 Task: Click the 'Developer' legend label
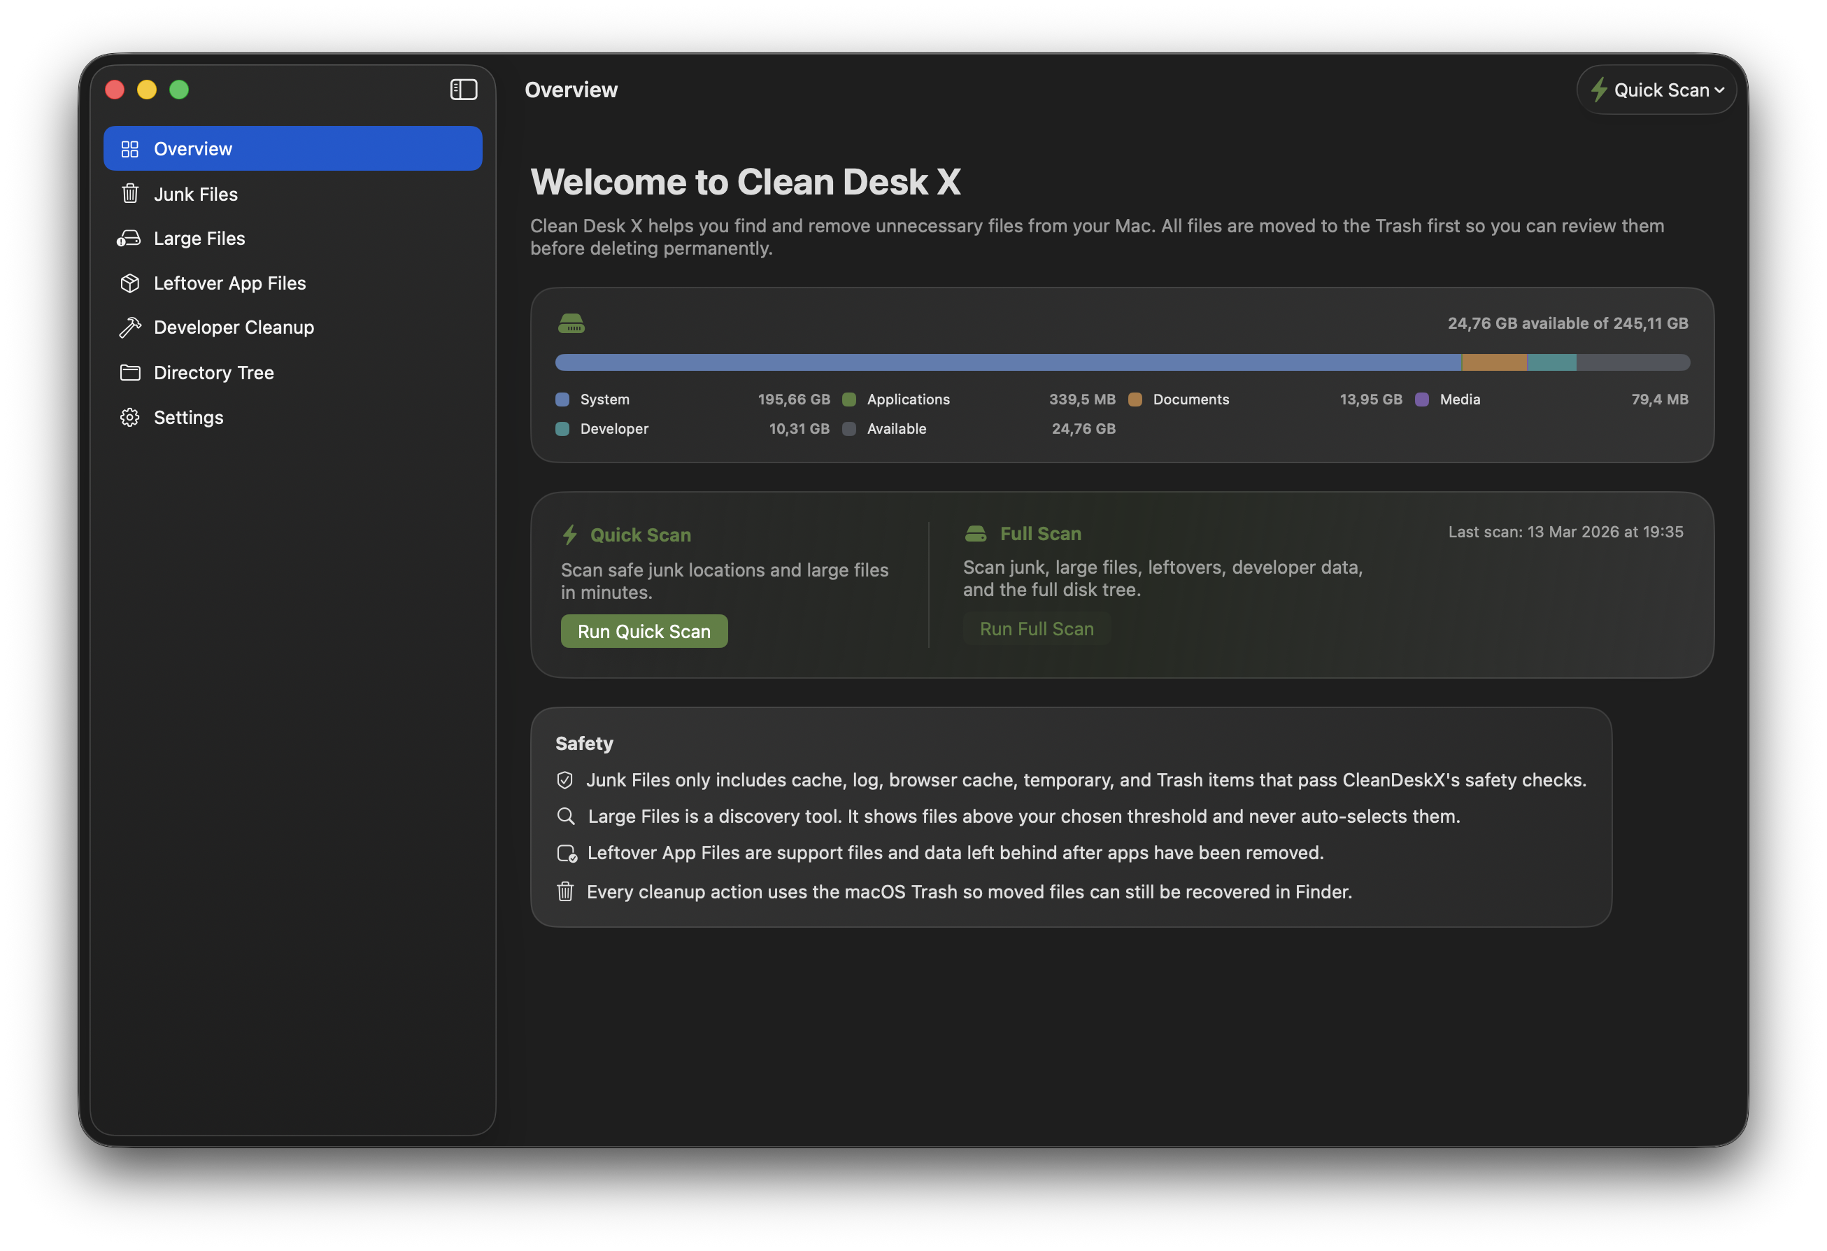coord(613,428)
